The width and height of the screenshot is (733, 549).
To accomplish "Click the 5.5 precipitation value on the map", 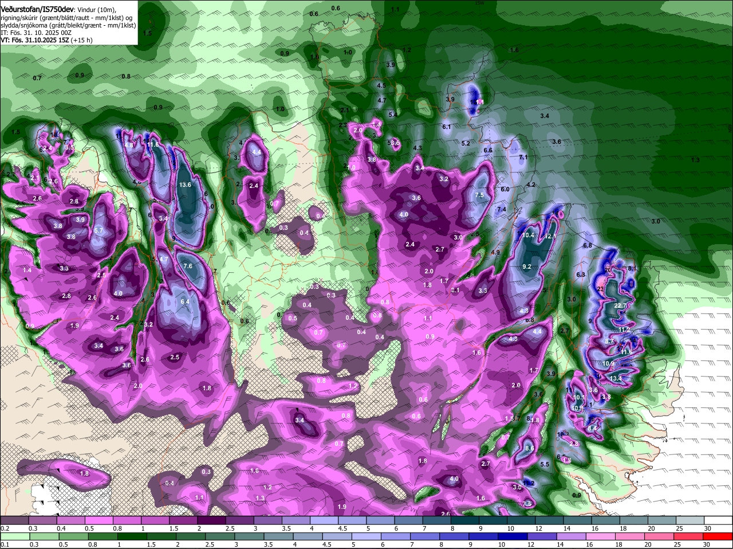I will click(545, 464).
